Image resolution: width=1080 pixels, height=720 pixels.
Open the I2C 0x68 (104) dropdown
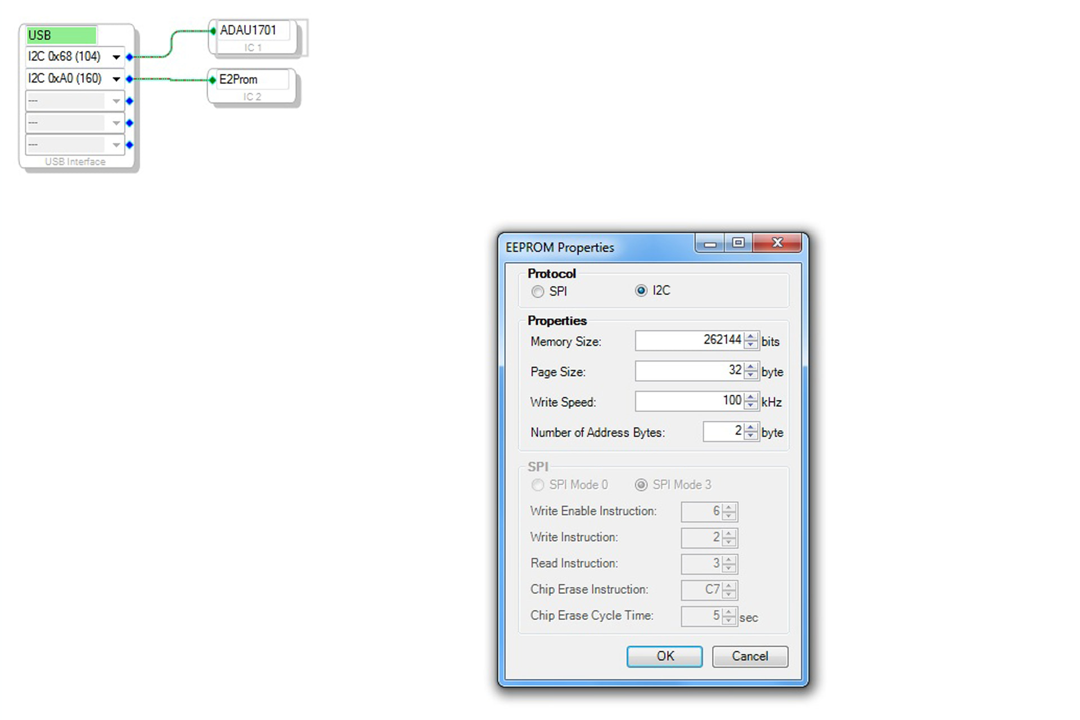[x=116, y=57]
